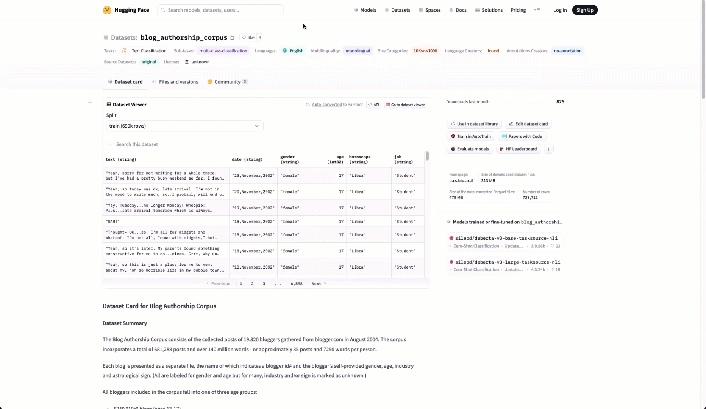Screen dimensions: 706x409
Task: Select the multi-class-classification sub-task tag
Action: coord(223,51)
